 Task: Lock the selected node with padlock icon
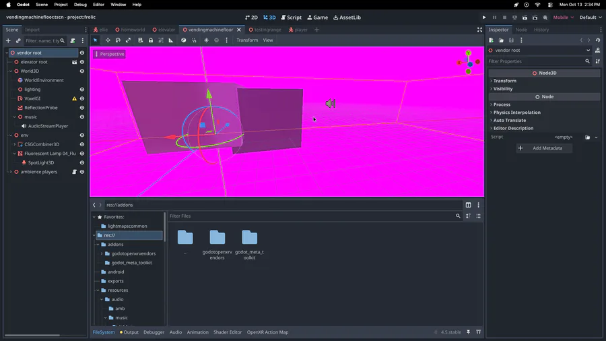[151, 40]
